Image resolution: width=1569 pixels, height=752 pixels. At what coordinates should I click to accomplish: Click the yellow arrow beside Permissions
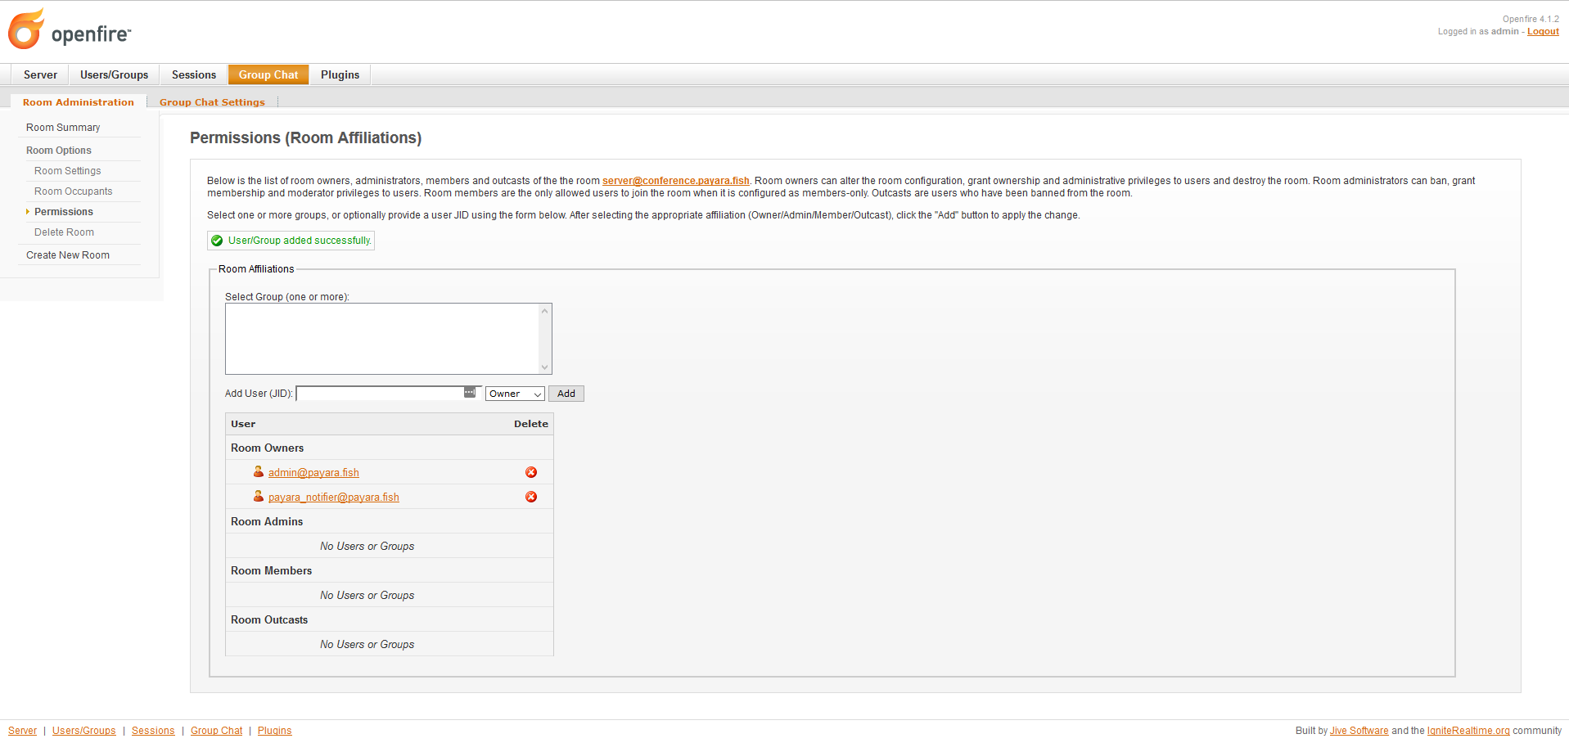[27, 211]
